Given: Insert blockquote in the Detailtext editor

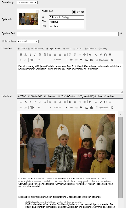Looking at the screenshot, I should point(90,102).
